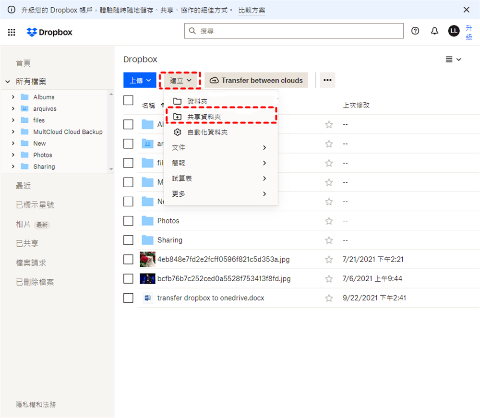The width and height of the screenshot is (480, 418).
Task: Open the app launcher grid icon
Action: tap(12, 32)
